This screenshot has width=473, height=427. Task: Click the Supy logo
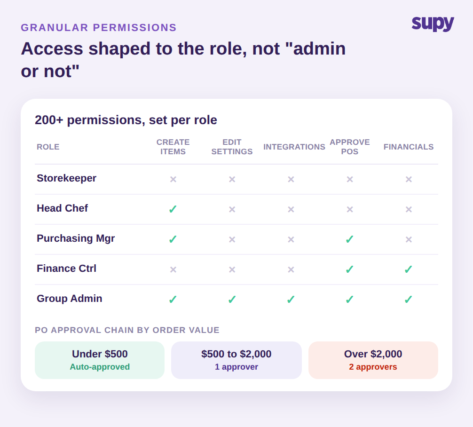[x=433, y=24]
